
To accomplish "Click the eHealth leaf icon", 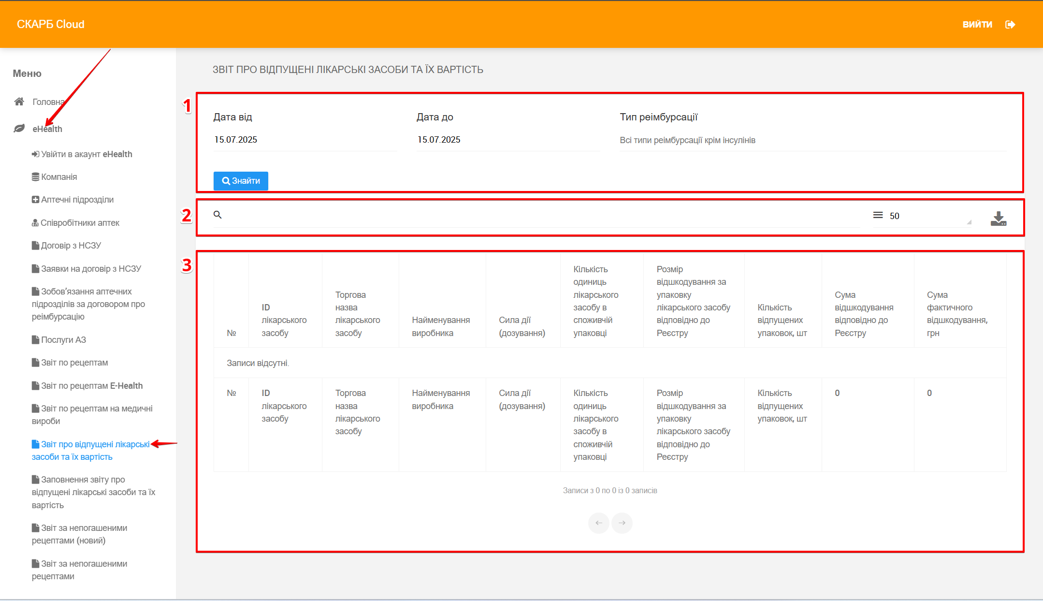I will pos(19,129).
